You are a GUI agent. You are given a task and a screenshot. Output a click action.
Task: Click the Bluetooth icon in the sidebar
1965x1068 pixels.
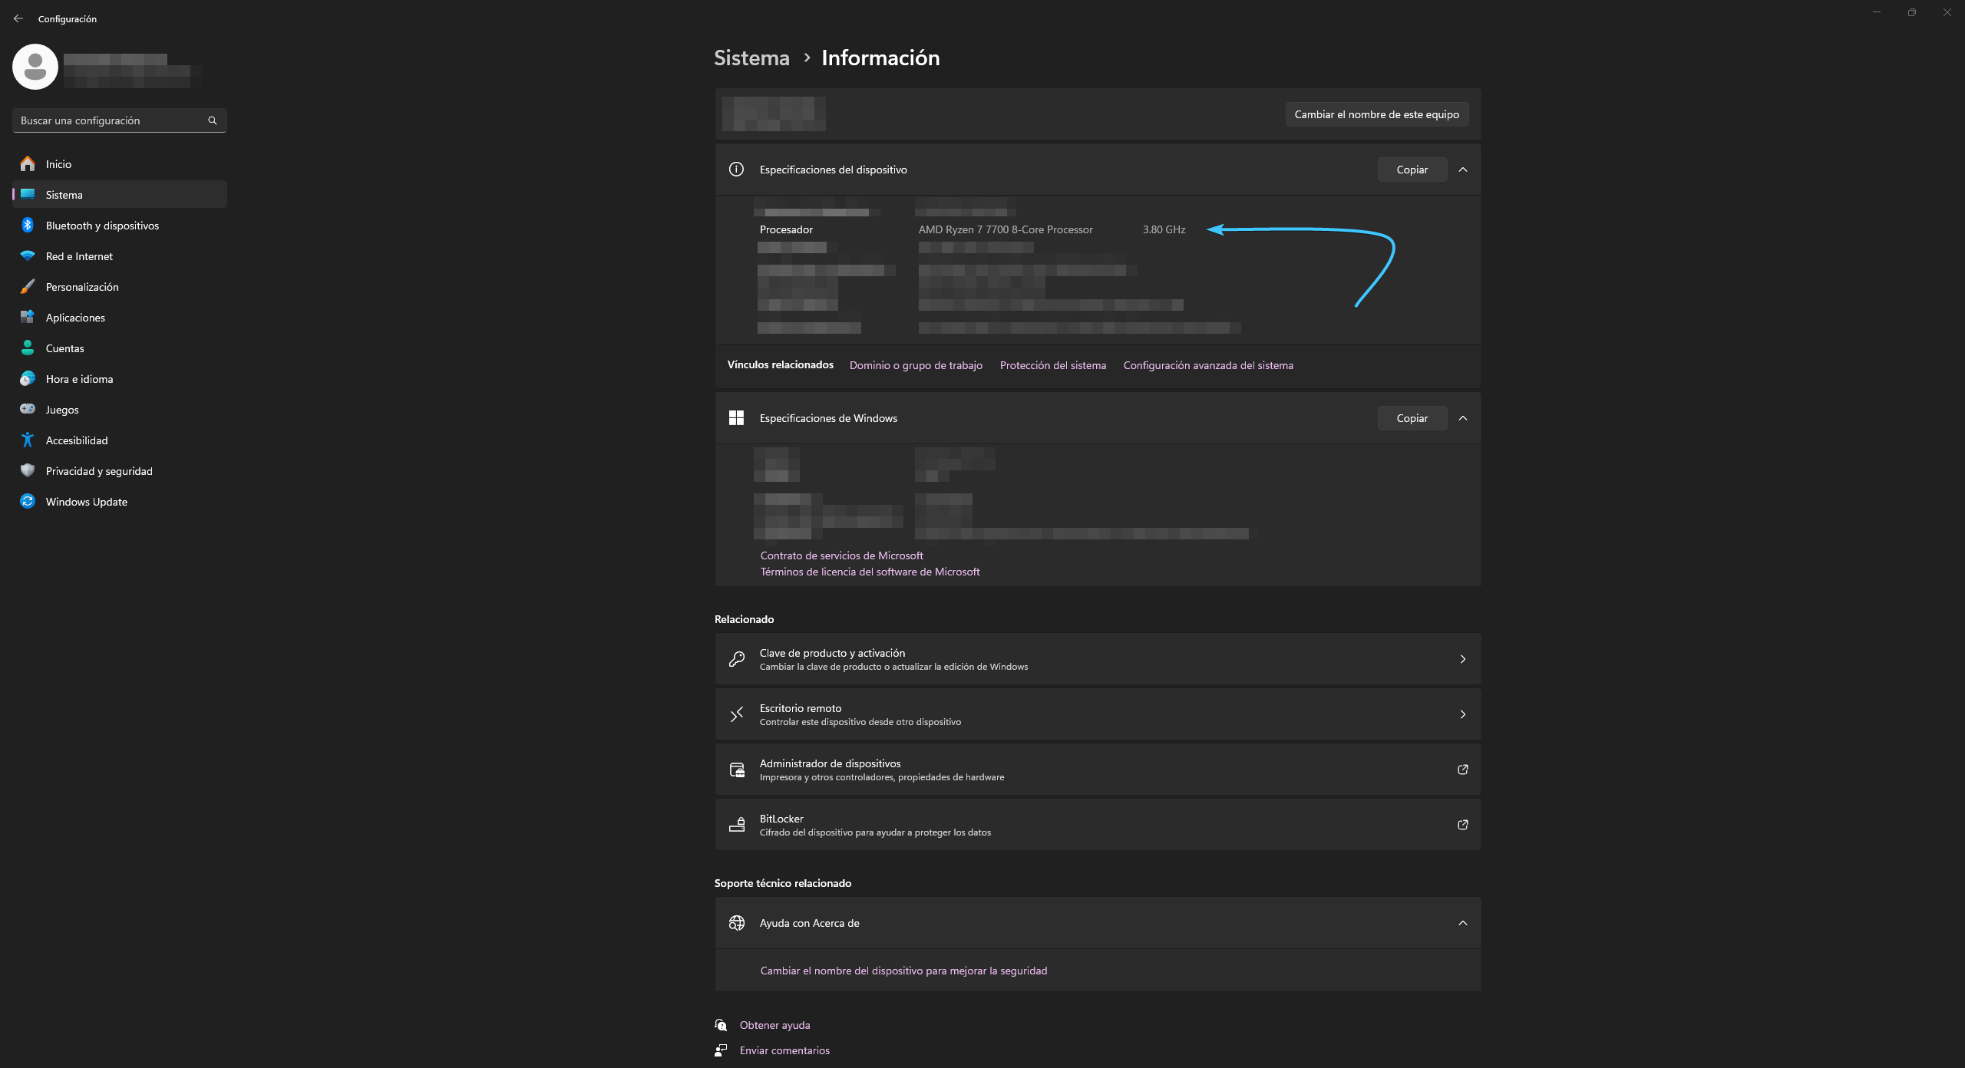tap(28, 226)
